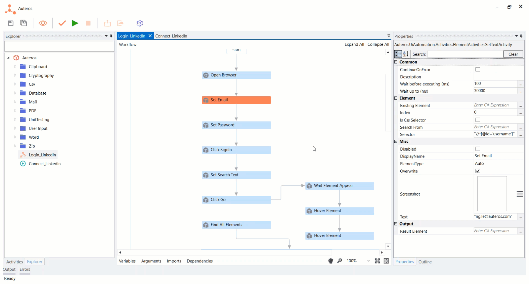Select the Open Browser activity
The image size is (529, 284).
point(236,75)
